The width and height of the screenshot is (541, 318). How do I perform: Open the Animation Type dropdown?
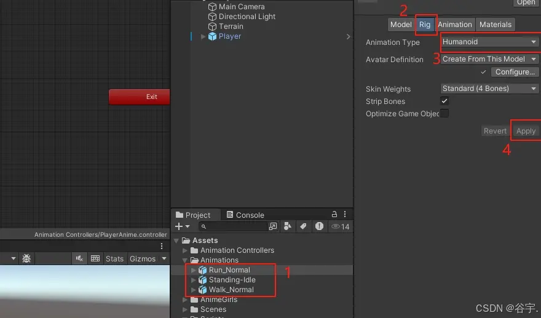point(489,42)
